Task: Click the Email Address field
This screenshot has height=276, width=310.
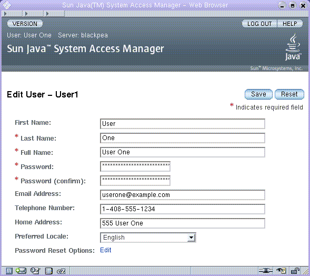Action: 183,195
